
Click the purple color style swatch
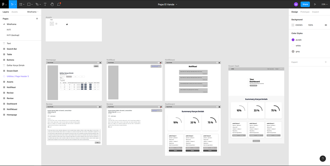[x=293, y=40]
